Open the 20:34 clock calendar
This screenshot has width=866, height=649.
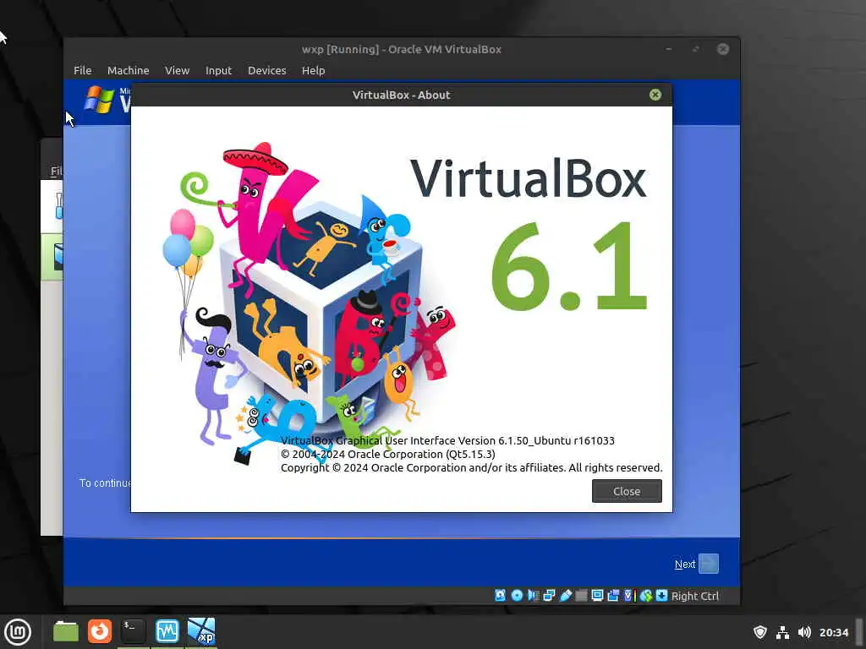[833, 632]
